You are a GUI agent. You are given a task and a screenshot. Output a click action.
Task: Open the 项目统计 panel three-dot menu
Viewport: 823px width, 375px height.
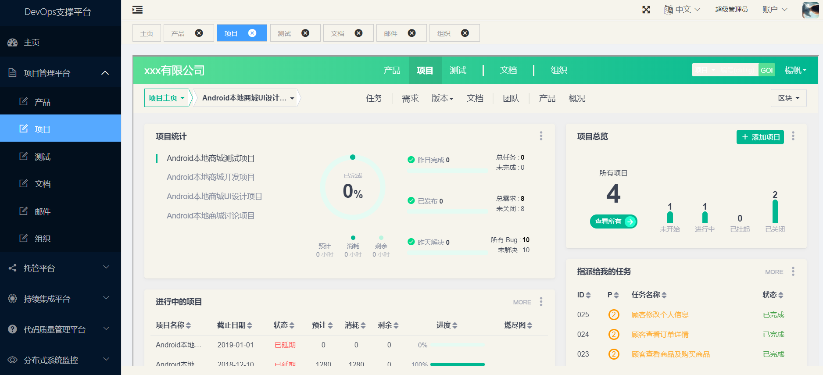click(x=541, y=136)
